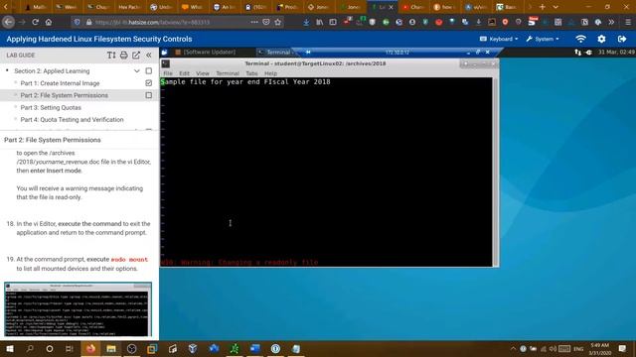Collapse the Lab Guide panel
Image resolution: width=636 pixels, height=357 pixels.
(x=149, y=56)
